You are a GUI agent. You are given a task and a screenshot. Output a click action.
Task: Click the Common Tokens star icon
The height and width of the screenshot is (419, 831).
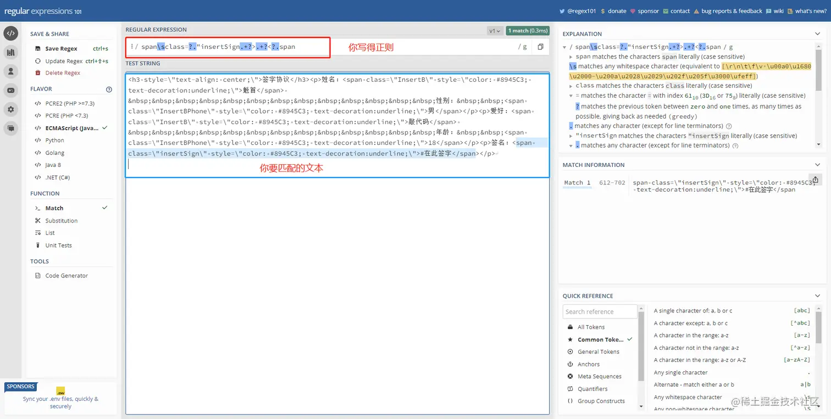pyautogui.click(x=570, y=339)
